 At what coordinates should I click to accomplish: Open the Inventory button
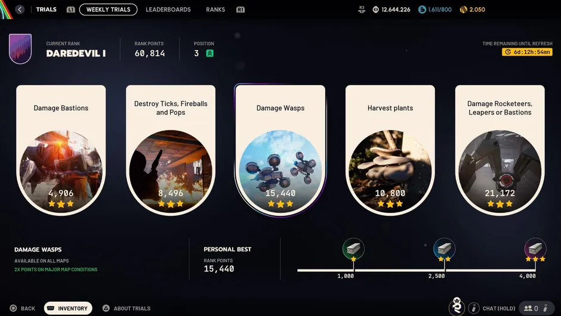68,308
